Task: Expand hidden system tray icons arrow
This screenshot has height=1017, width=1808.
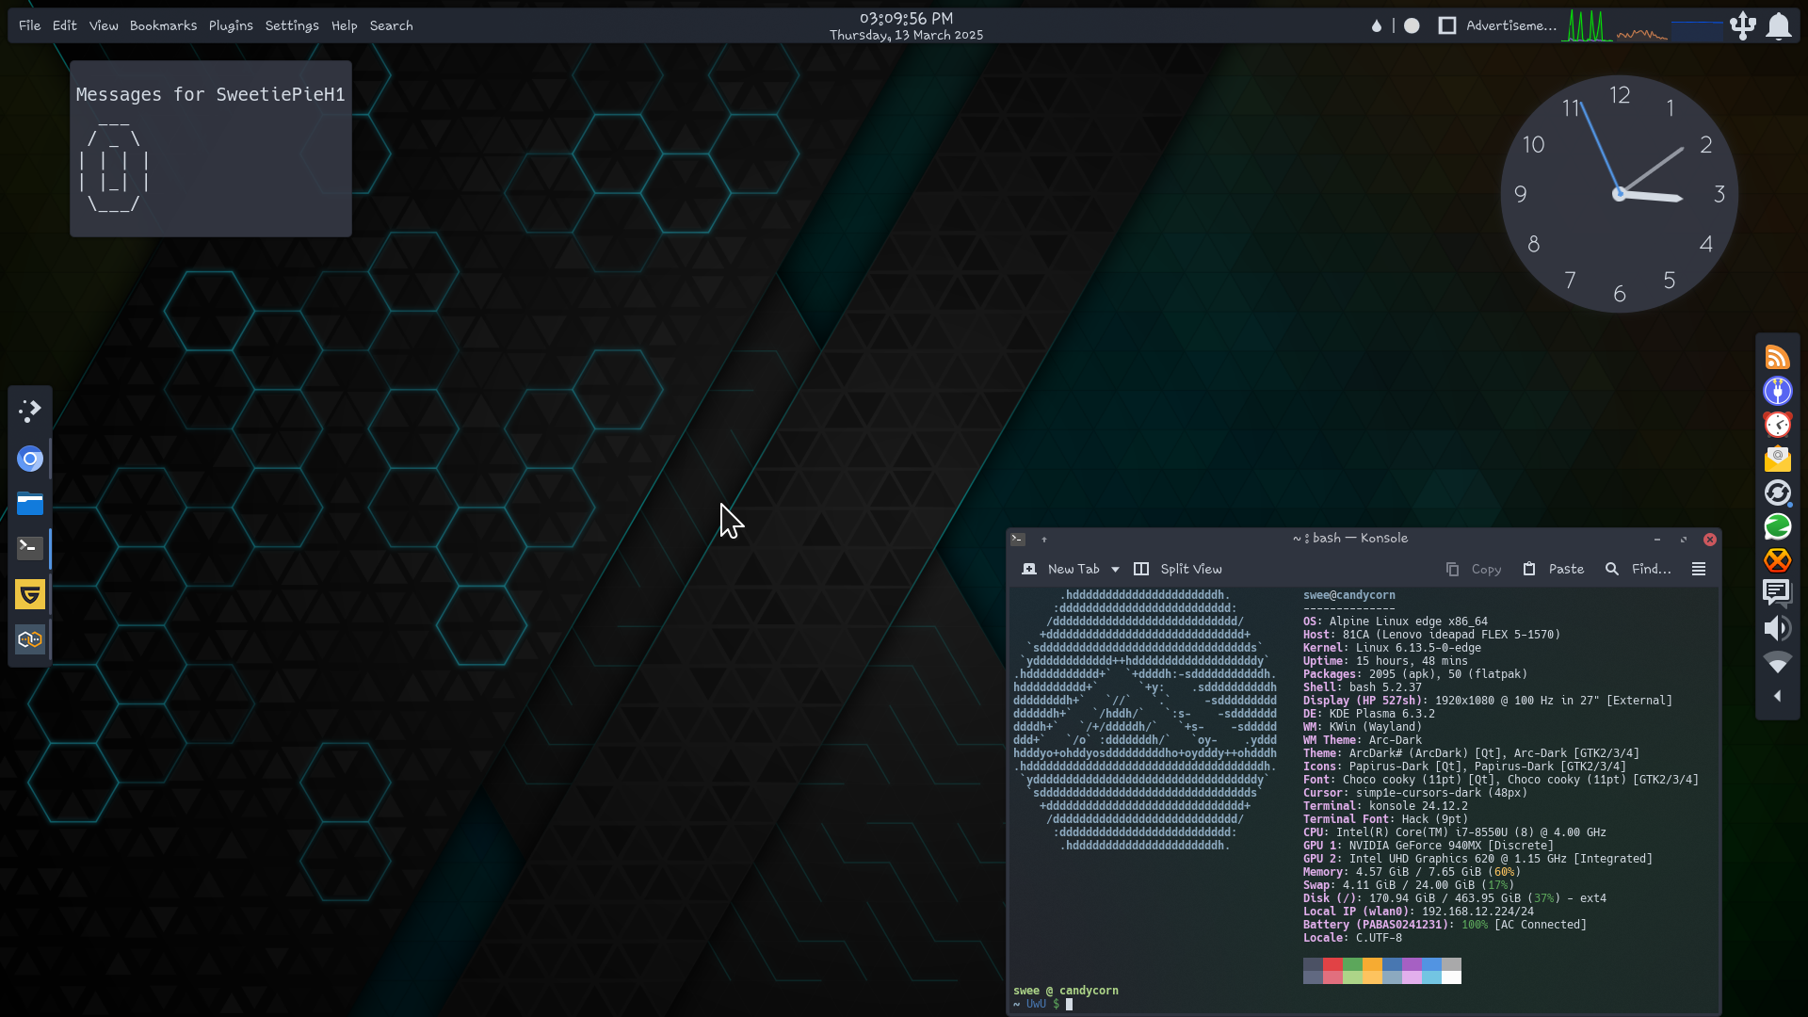Action: [1777, 697]
